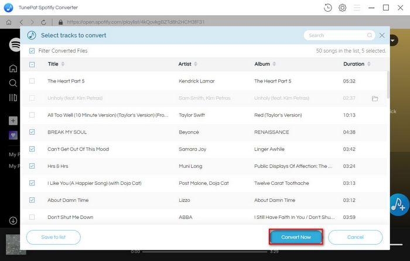This screenshot has height=261, width=410.
Task: Reload the Spotify page
Action: pos(43,22)
